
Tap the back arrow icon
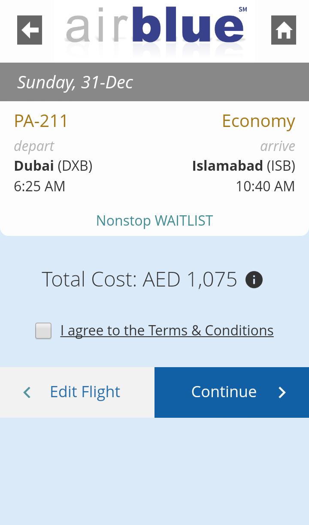coord(30,30)
